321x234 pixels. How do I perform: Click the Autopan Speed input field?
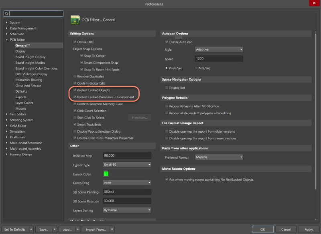pos(219,58)
